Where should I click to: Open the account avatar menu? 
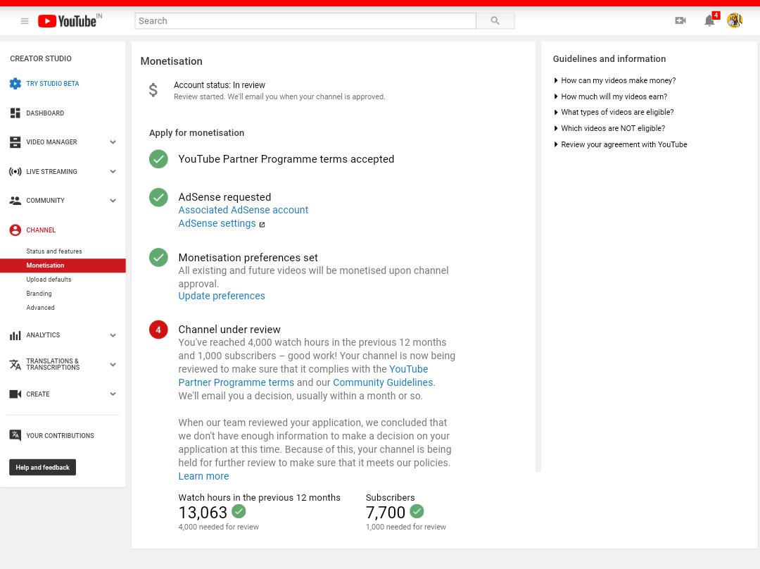(x=735, y=20)
